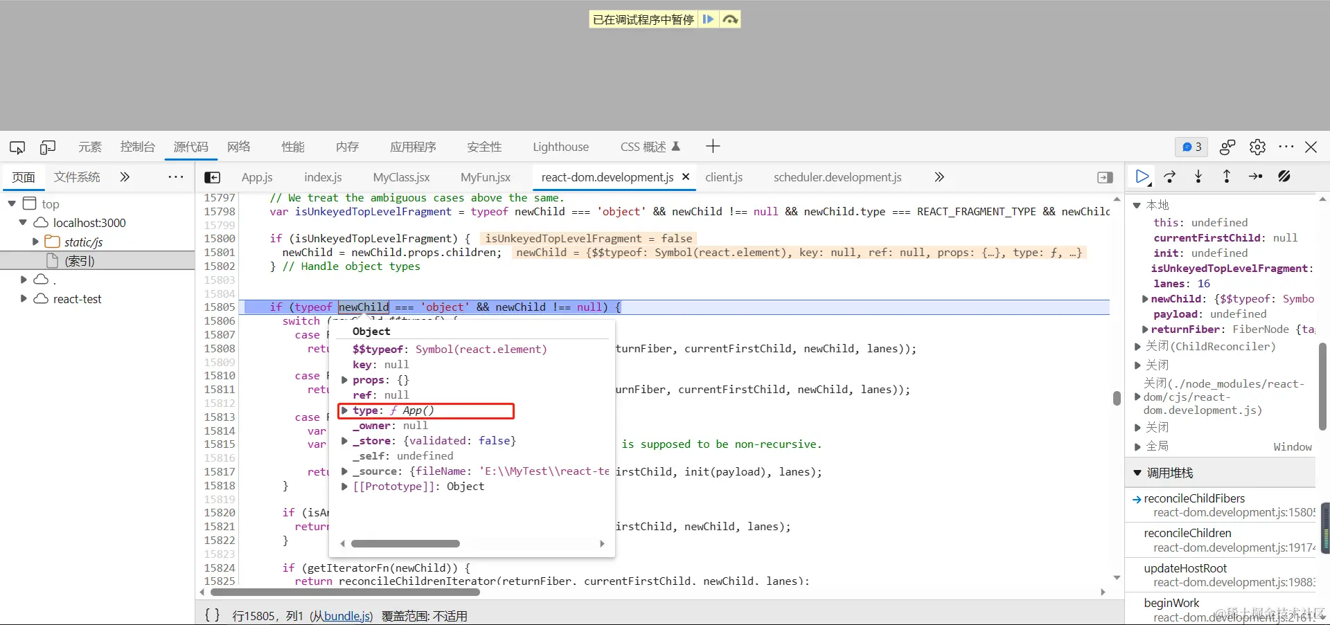Image resolution: width=1330 pixels, height=625 pixels.
Task: Collapse the top frame tree node
Action: (x=12, y=203)
